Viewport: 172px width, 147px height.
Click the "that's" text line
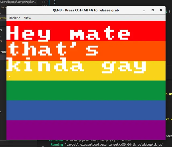click(53, 49)
